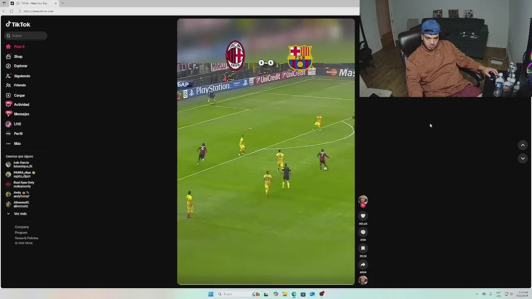Open the Cargar upload page

point(15,96)
